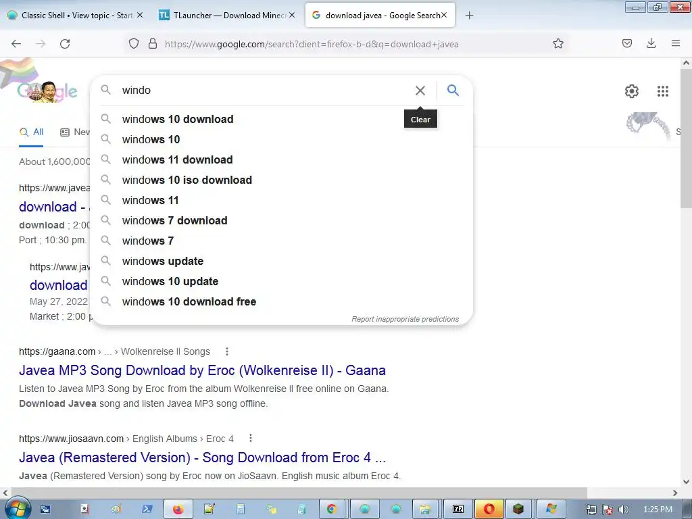Click the Google doodle logo
The height and width of the screenshot is (519, 692).
[47, 91]
